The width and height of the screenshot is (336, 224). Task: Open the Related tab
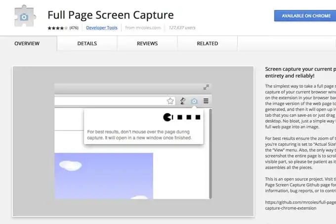tap(208, 43)
